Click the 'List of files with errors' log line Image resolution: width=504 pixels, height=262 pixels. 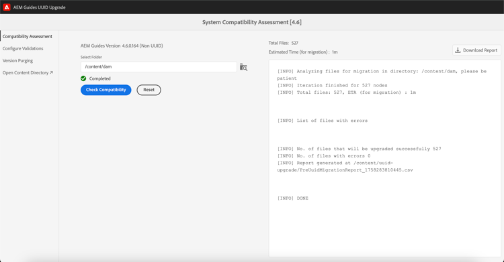(322, 121)
